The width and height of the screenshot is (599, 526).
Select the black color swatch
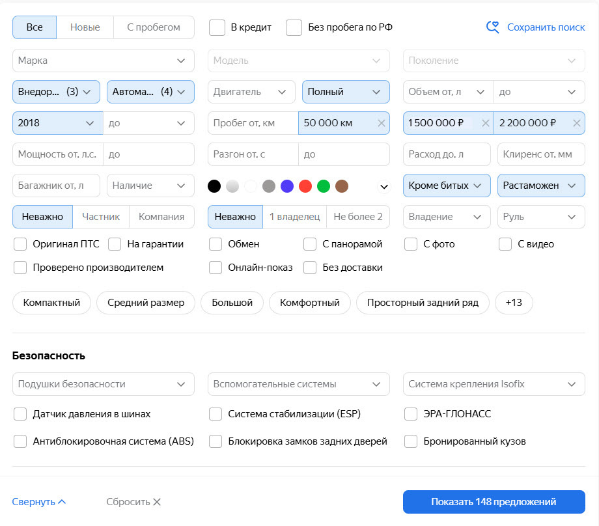(214, 187)
